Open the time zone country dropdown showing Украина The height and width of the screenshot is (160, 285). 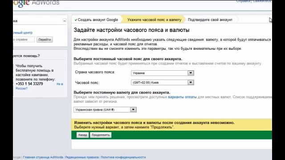[x=162, y=73]
